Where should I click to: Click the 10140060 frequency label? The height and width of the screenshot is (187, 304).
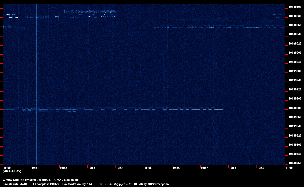pyautogui.click(x=295, y=25)
